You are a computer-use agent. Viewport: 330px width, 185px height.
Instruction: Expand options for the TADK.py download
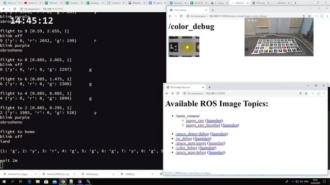pos(153,174)
